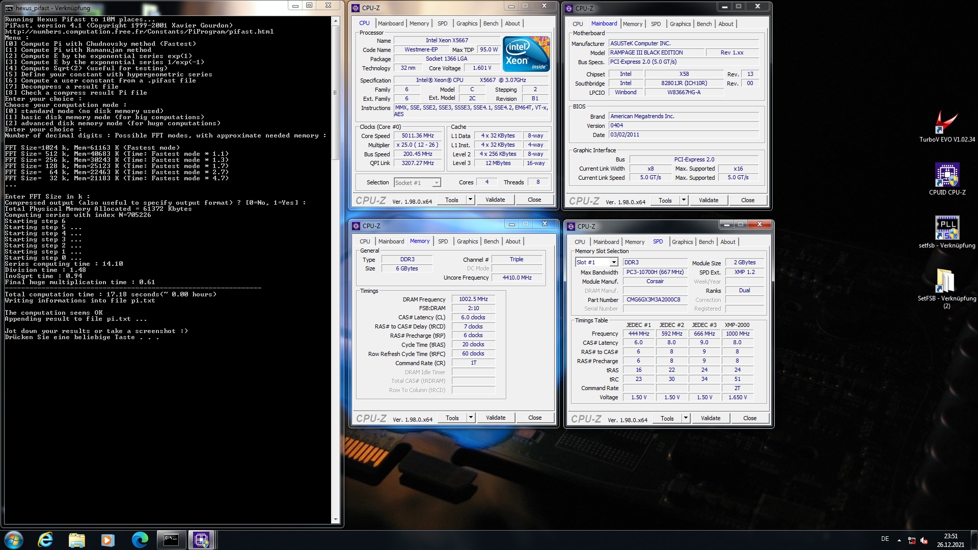
Task: Click Uncore Frequency 4410.0 MHz value
Action: click(517, 278)
